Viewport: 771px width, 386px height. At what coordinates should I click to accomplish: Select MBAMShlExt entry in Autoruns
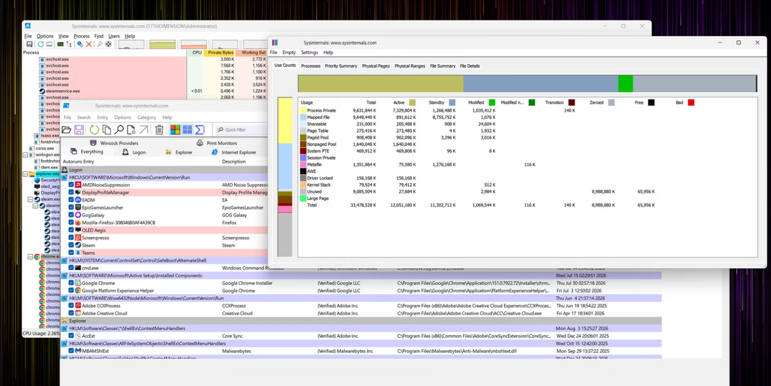point(361,351)
